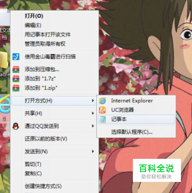The height and width of the screenshot is (193, 192).
Task: Open with Internet Explorer in submenu
Action: tap(136, 101)
